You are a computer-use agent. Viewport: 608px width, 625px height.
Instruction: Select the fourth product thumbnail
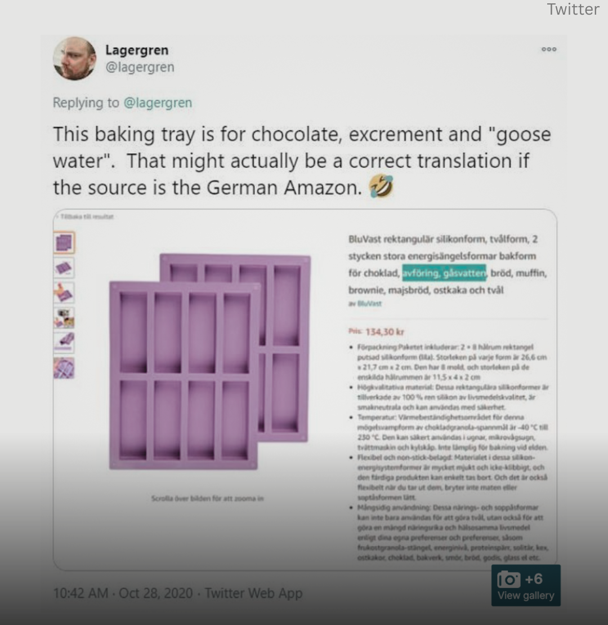click(64, 318)
